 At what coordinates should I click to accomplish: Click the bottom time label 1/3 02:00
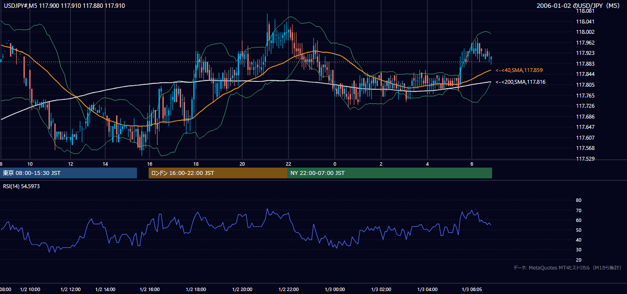point(380,290)
